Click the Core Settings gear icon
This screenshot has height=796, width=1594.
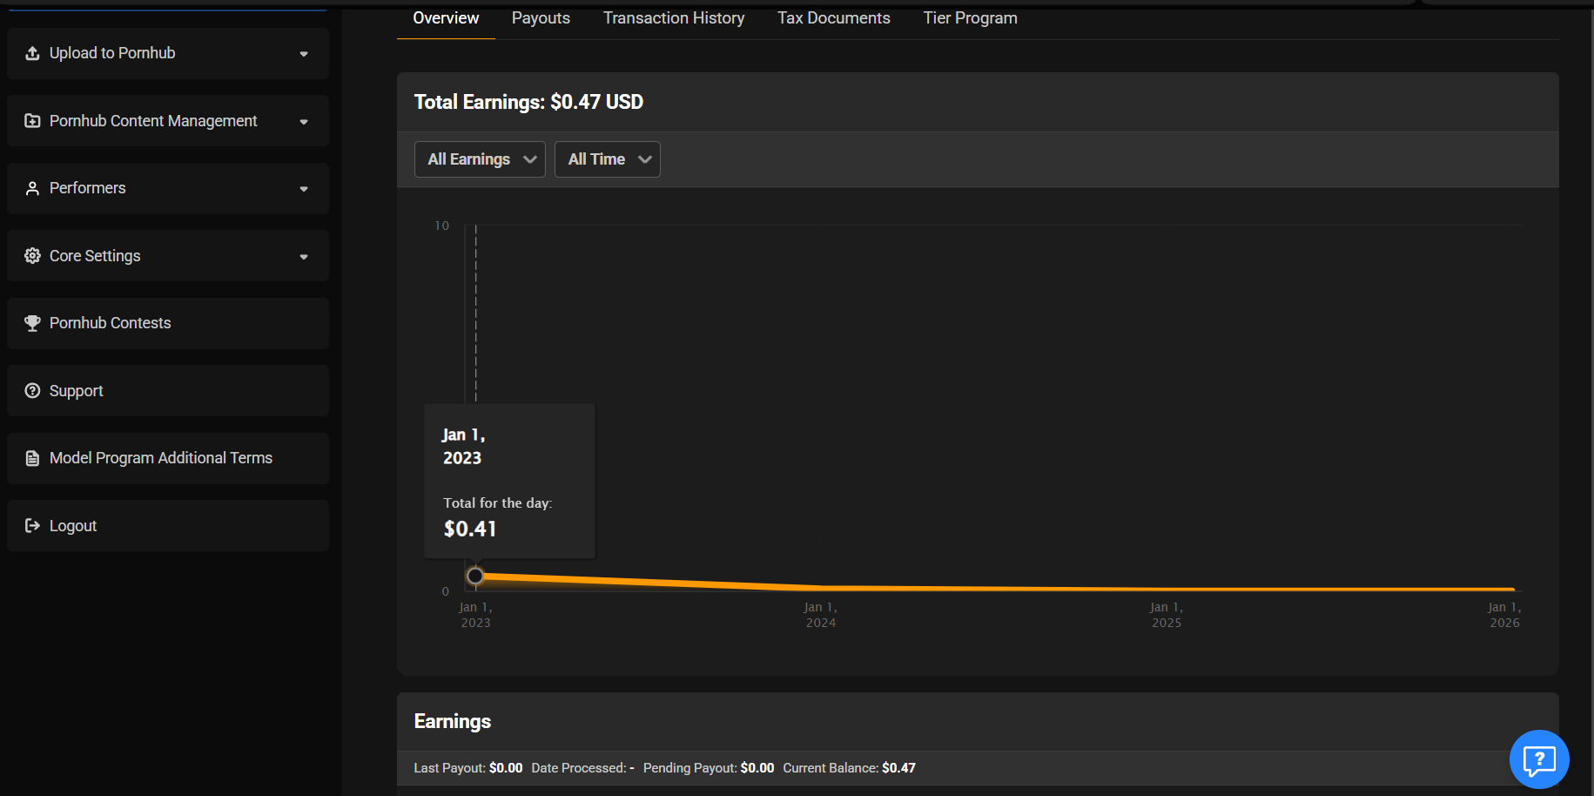pos(32,255)
